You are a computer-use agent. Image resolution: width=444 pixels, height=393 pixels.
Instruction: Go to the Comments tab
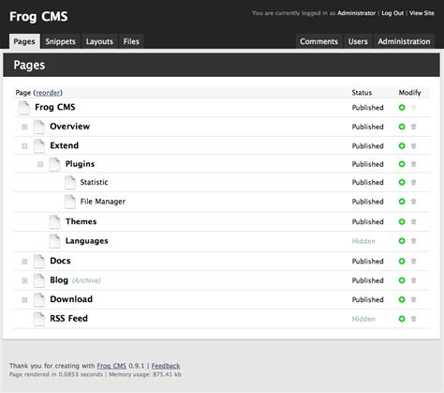click(x=318, y=41)
